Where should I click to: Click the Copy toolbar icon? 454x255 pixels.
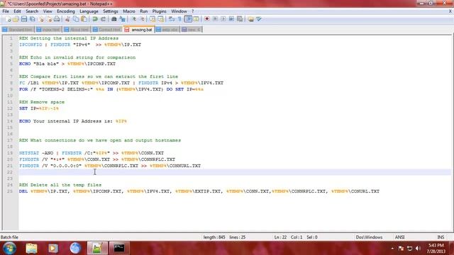(76, 19)
